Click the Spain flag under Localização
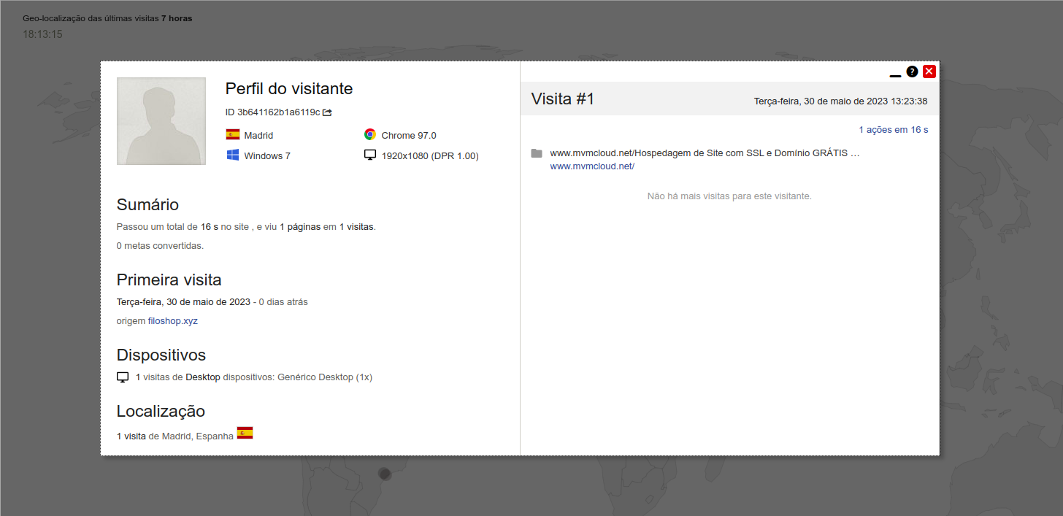This screenshot has height=516, width=1063. click(x=245, y=433)
